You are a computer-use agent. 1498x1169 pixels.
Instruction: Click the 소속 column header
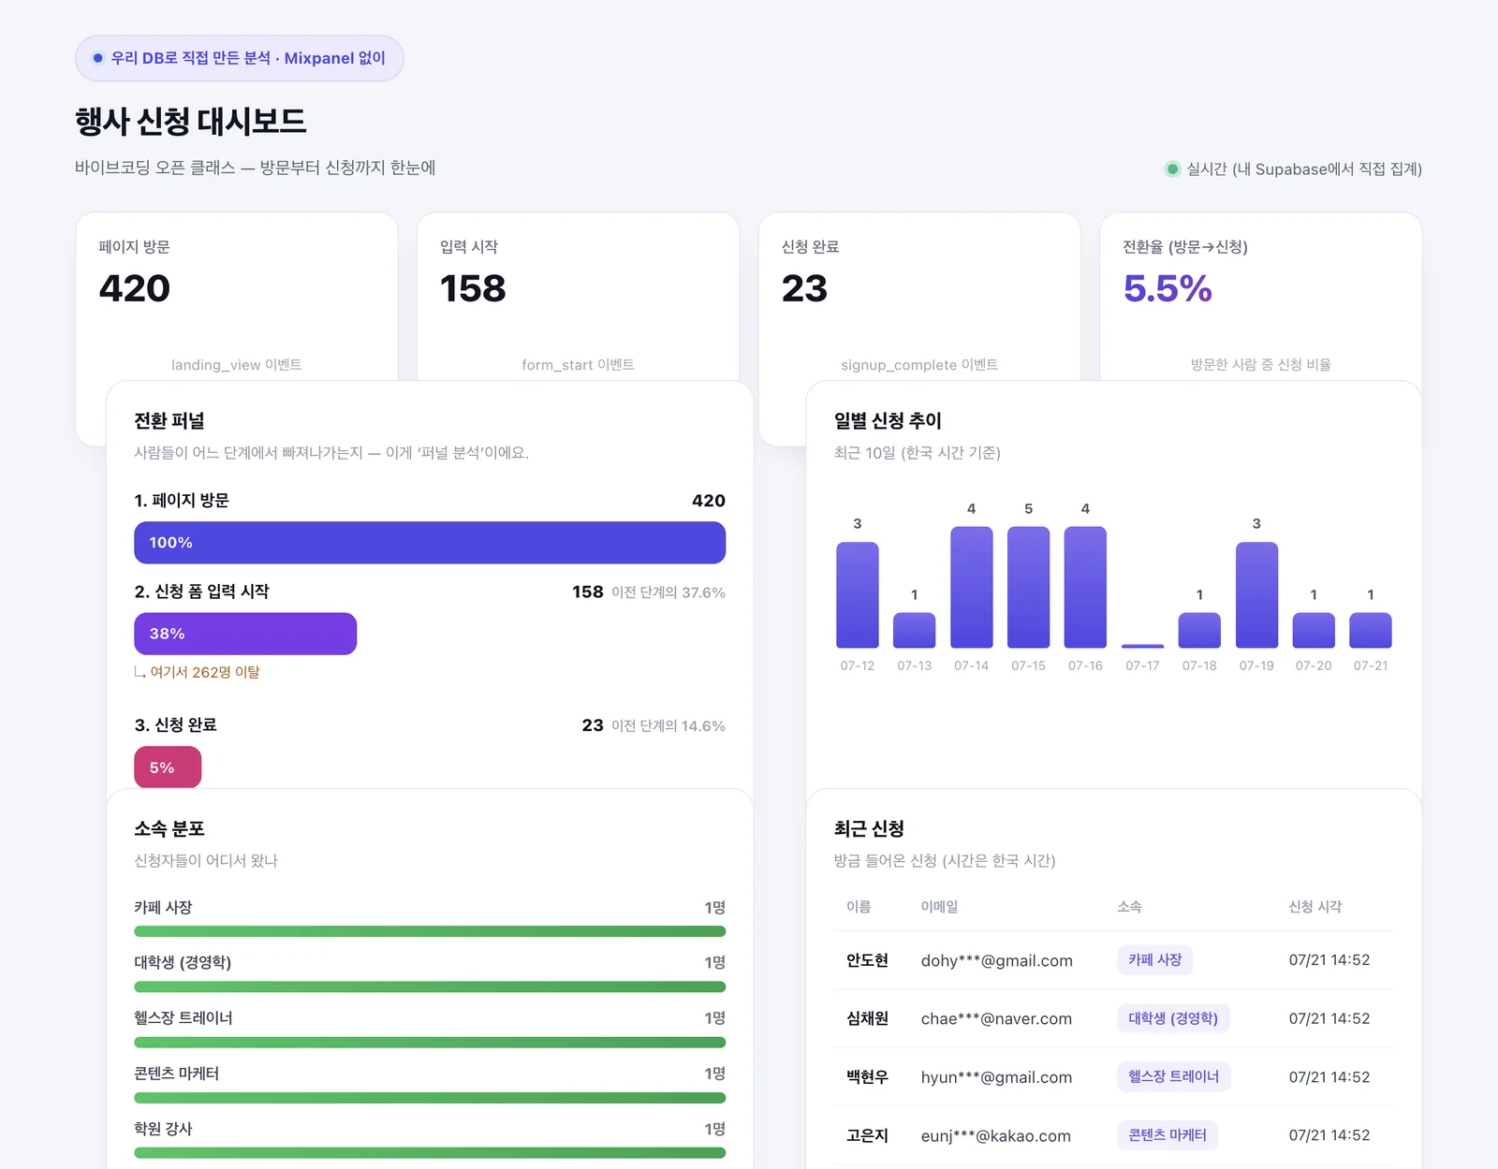(1129, 907)
